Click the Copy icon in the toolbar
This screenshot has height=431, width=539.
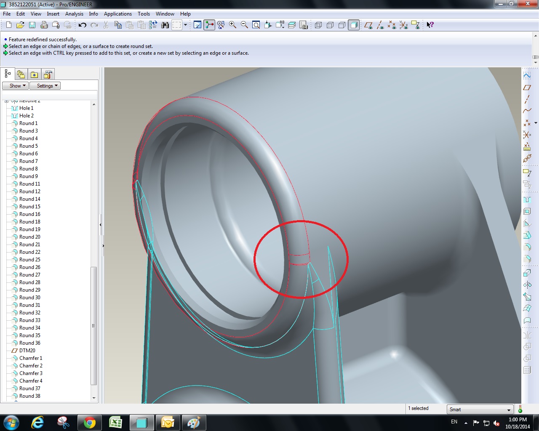[118, 25]
